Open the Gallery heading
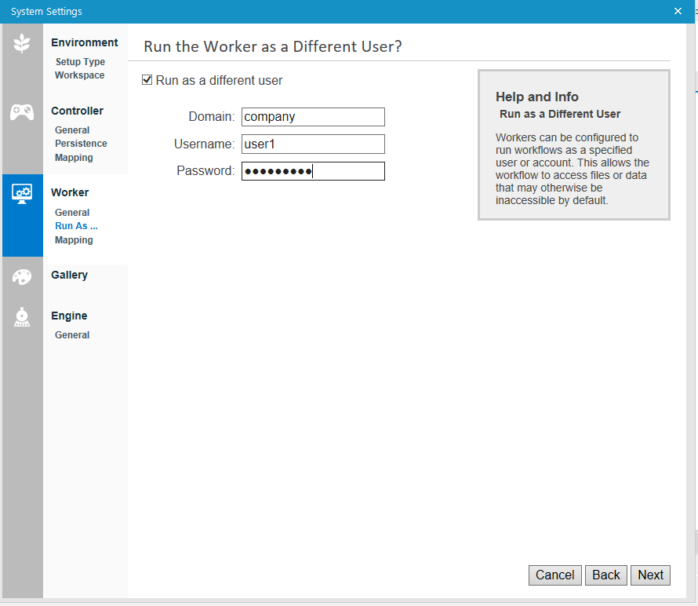This screenshot has width=698, height=606. coord(70,275)
